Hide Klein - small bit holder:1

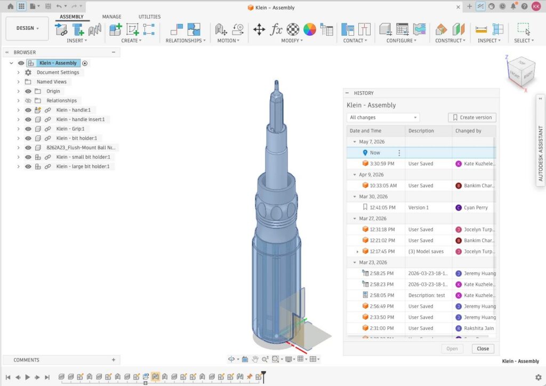pyautogui.click(x=28, y=157)
